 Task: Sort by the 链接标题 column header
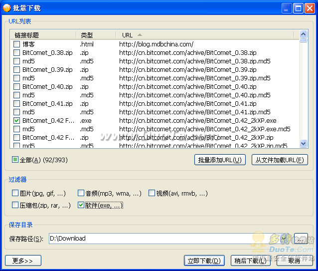coord(43,35)
